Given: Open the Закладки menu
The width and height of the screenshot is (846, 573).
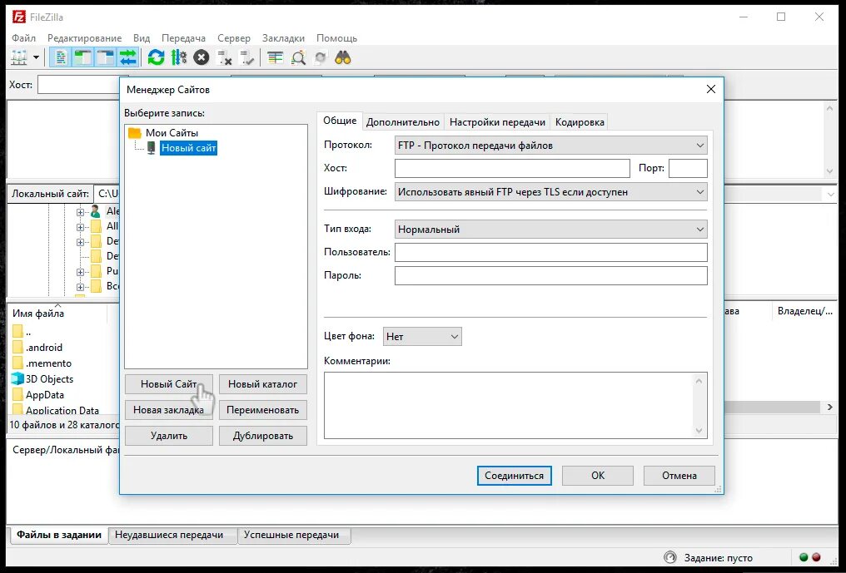Looking at the screenshot, I should click(x=283, y=38).
